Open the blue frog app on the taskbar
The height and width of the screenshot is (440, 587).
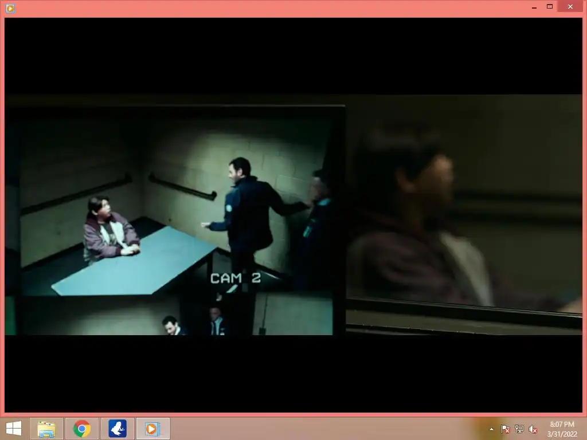point(118,429)
